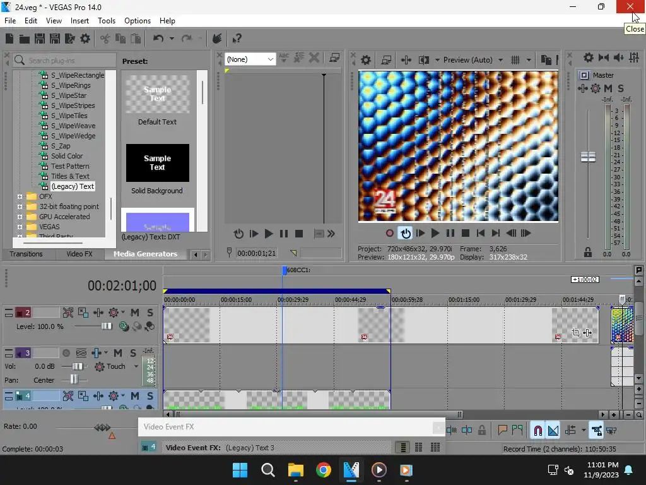
Task: Switch to the Transitions tab
Action: point(26,254)
